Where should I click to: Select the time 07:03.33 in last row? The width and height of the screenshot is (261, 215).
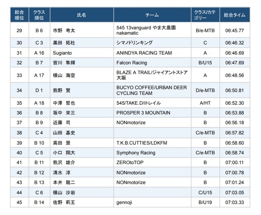(234, 202)
